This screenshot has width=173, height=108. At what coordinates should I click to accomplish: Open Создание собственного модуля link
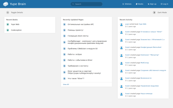click(x=153, y=70)
